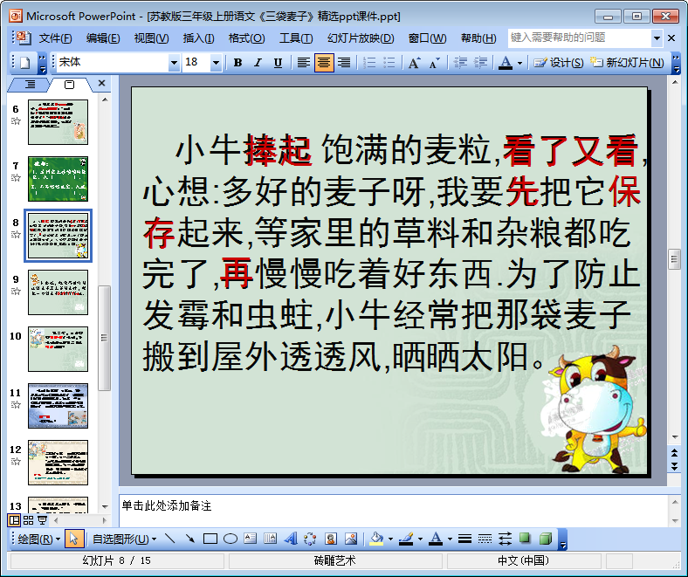
Task: Click the 新幻灯片 button
Action: pos(629,63)
